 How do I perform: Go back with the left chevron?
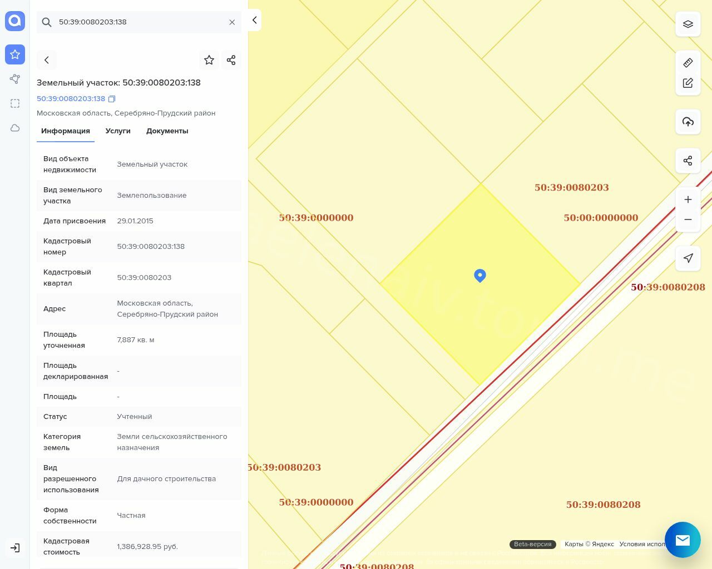[47, 60]
